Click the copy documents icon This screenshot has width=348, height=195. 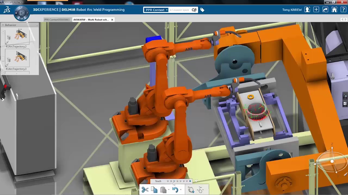(x=154, y=190)
